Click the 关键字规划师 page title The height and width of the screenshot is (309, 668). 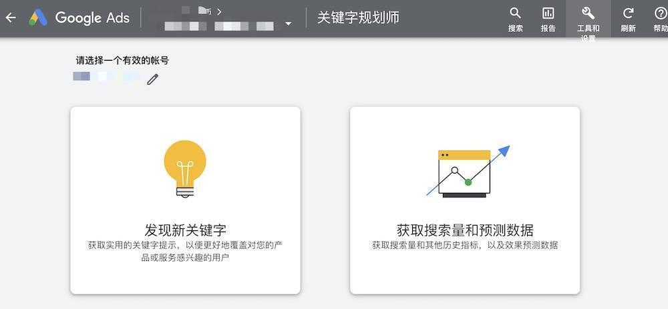[358, 18]
